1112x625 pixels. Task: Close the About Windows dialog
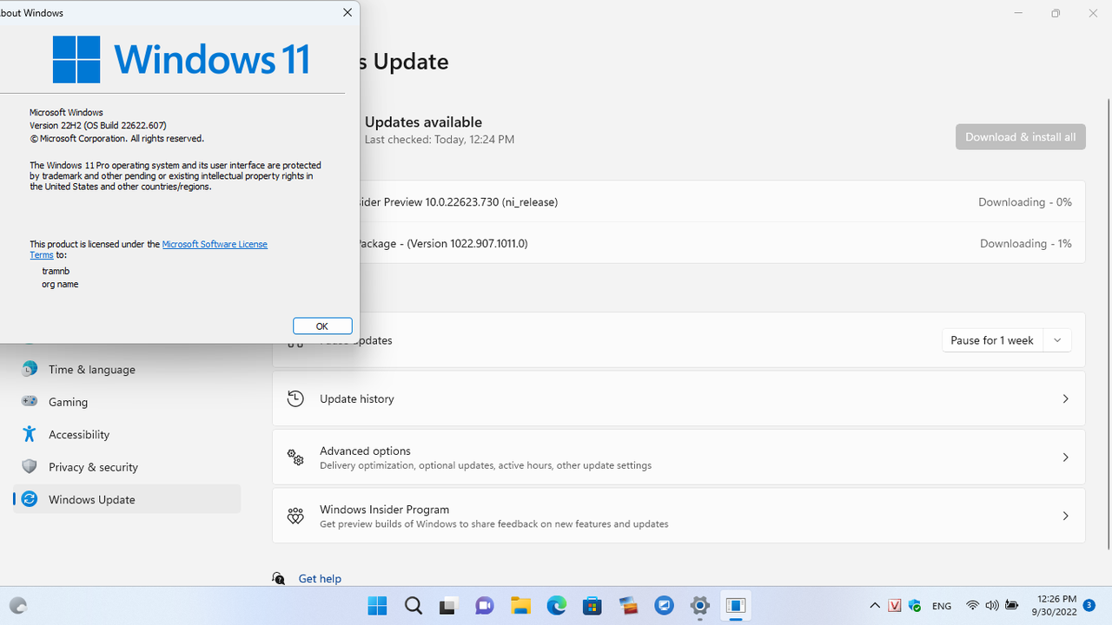(x=347, y=13)
